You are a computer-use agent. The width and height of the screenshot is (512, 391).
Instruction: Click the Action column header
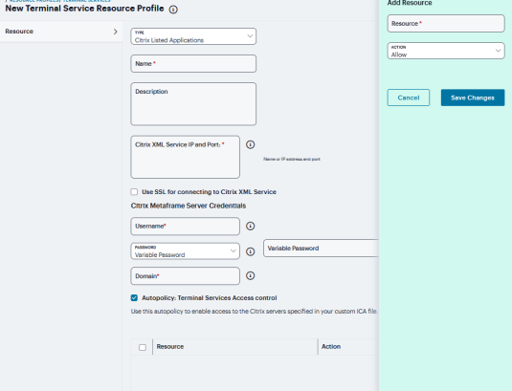tap(331, 347)
